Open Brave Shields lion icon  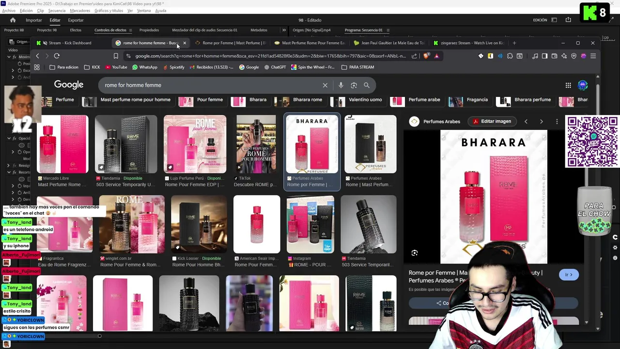pyautogui.click(x=426, y=56)
